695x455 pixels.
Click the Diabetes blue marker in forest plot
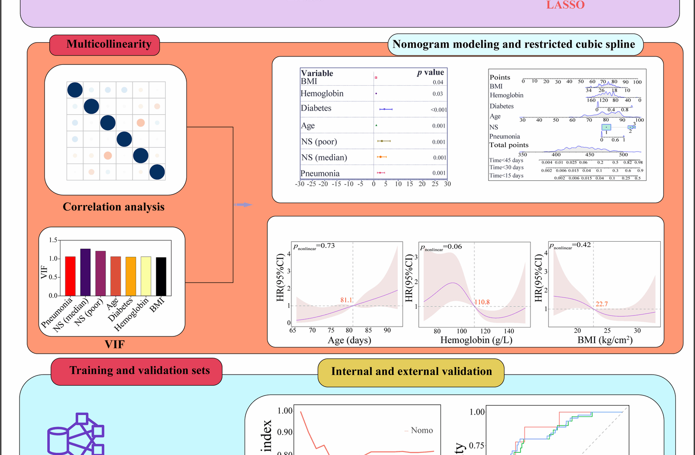385,109
